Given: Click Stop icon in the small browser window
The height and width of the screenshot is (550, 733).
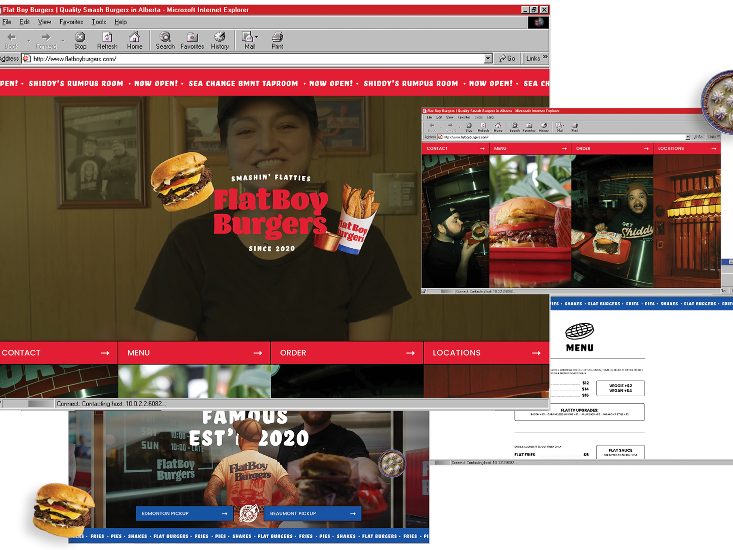Looking at the screenshot, I should (x=468, y=126).
